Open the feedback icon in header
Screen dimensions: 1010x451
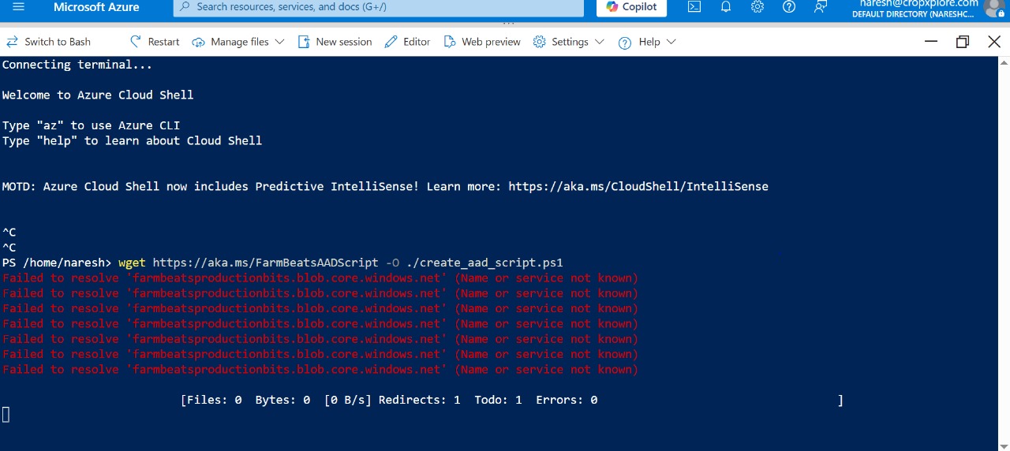(x=821, y=6)
